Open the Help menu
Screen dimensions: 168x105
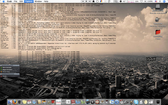point(46,1)
